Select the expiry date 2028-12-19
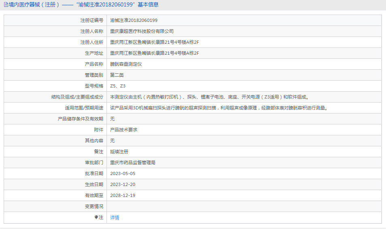 tap(123, 195)
